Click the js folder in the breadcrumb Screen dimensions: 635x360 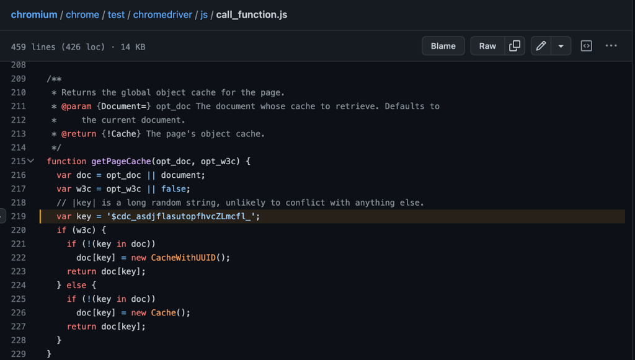tap(204, 14)
